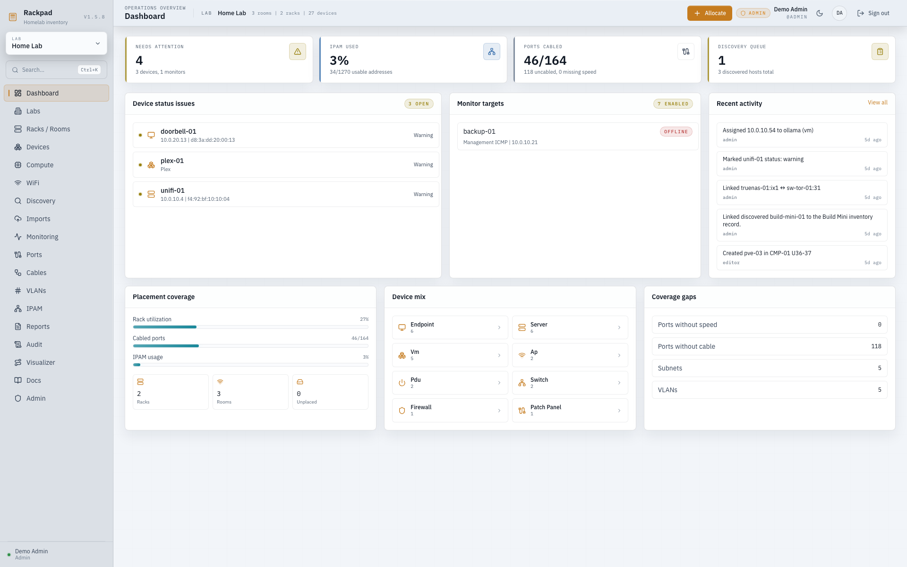Open View all recent activity link
This screenshot has width=907, height=567.
click(x=877, y=103)
